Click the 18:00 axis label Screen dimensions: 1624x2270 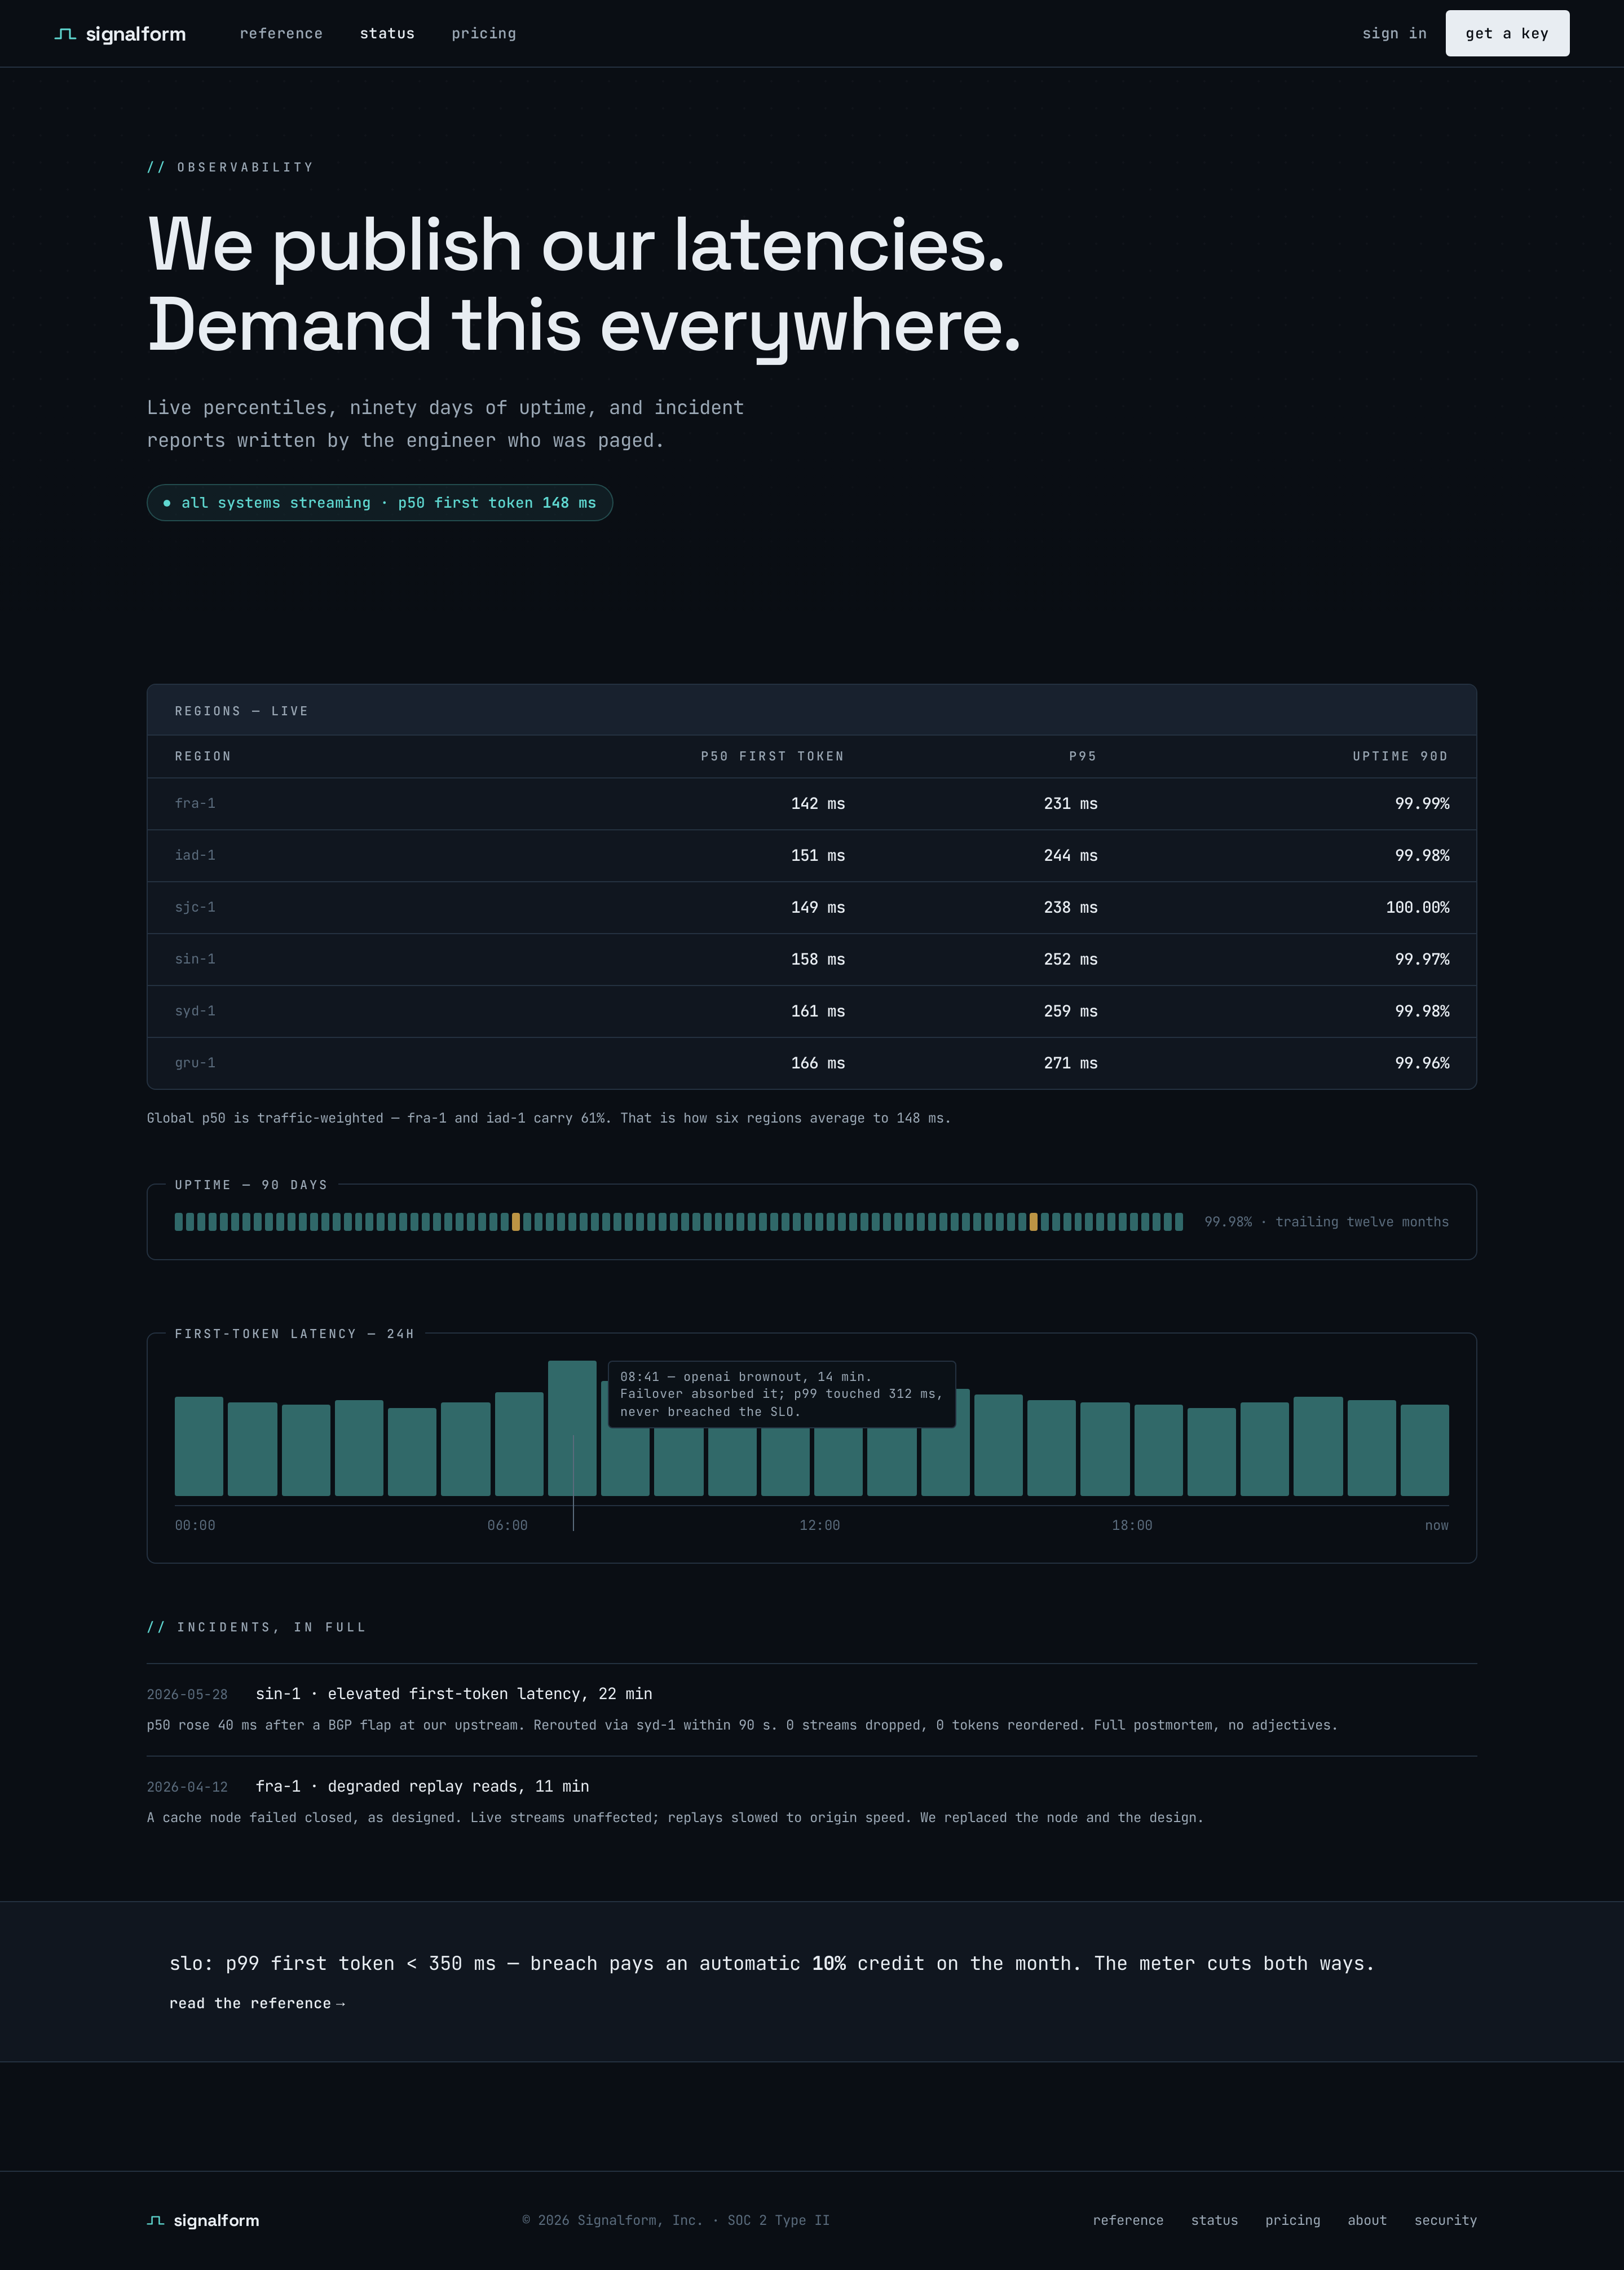coord(1132,1526)
